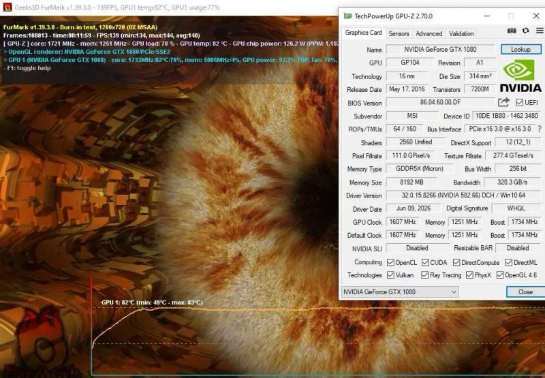
Task: Click the GPU field showing GP104
Action: [x=410, y=63]
